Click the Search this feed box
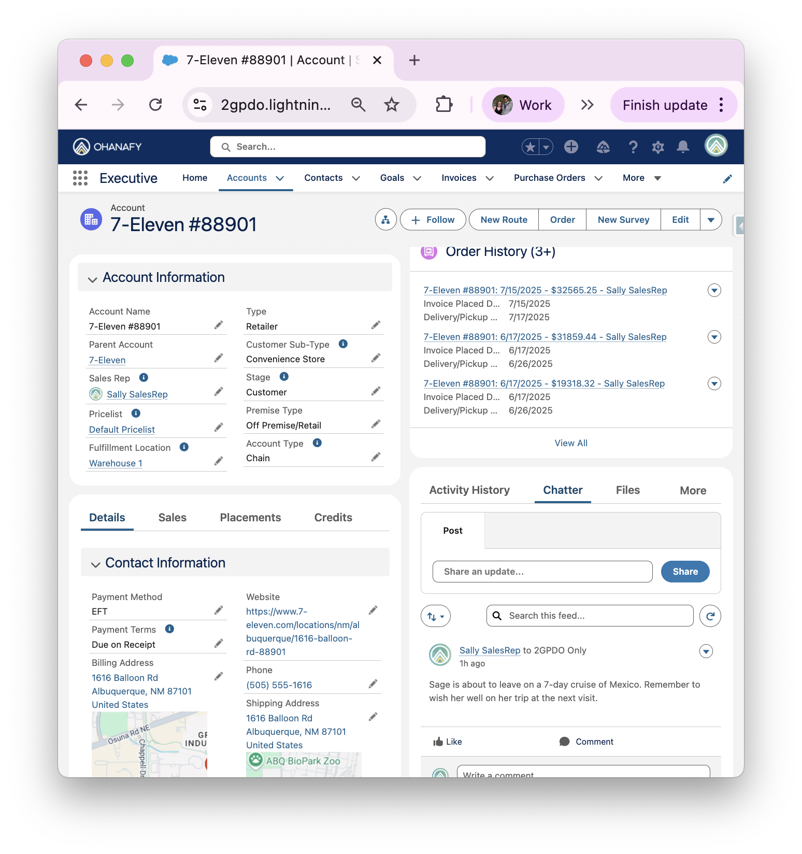 click(x=590, y=616)
